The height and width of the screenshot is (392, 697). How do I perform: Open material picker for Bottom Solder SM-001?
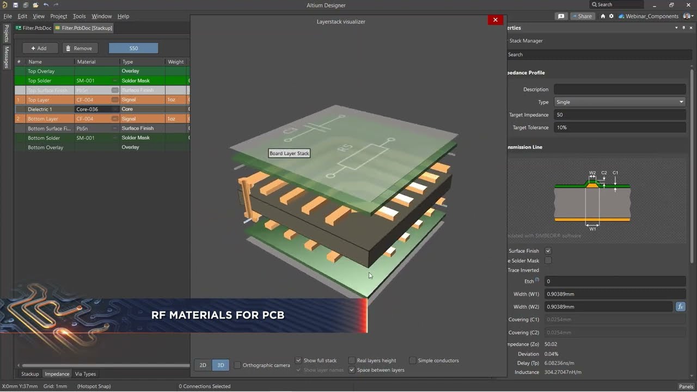(x=115, y=138)
